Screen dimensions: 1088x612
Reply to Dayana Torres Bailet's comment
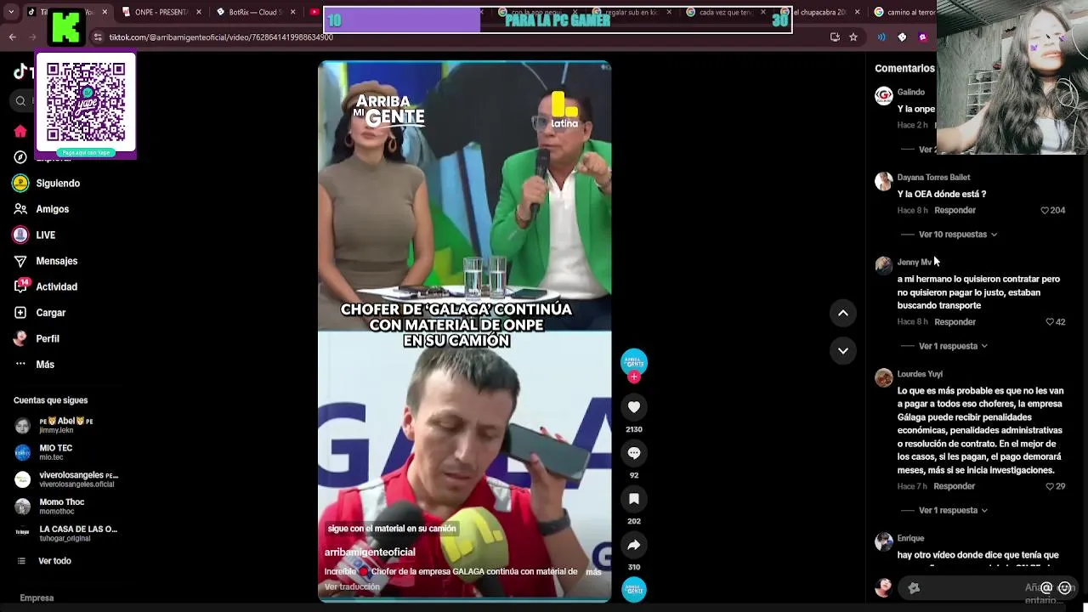tap(955, 210)
